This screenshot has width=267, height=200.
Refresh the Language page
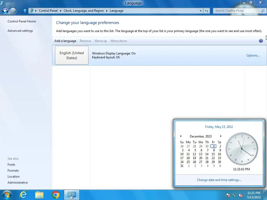click(207, 11)
